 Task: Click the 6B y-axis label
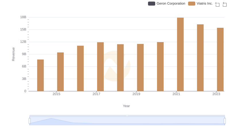tap(24, 66)
